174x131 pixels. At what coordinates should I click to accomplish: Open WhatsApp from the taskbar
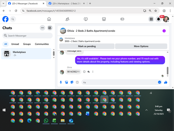coord(46,121)
